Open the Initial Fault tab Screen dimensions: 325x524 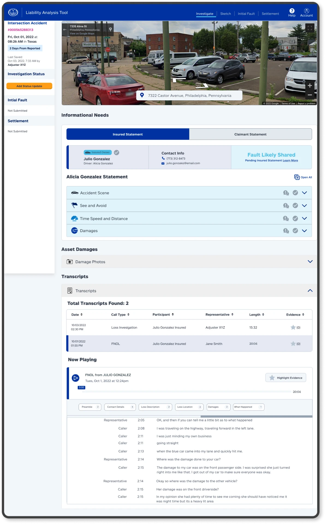(246, 14)
